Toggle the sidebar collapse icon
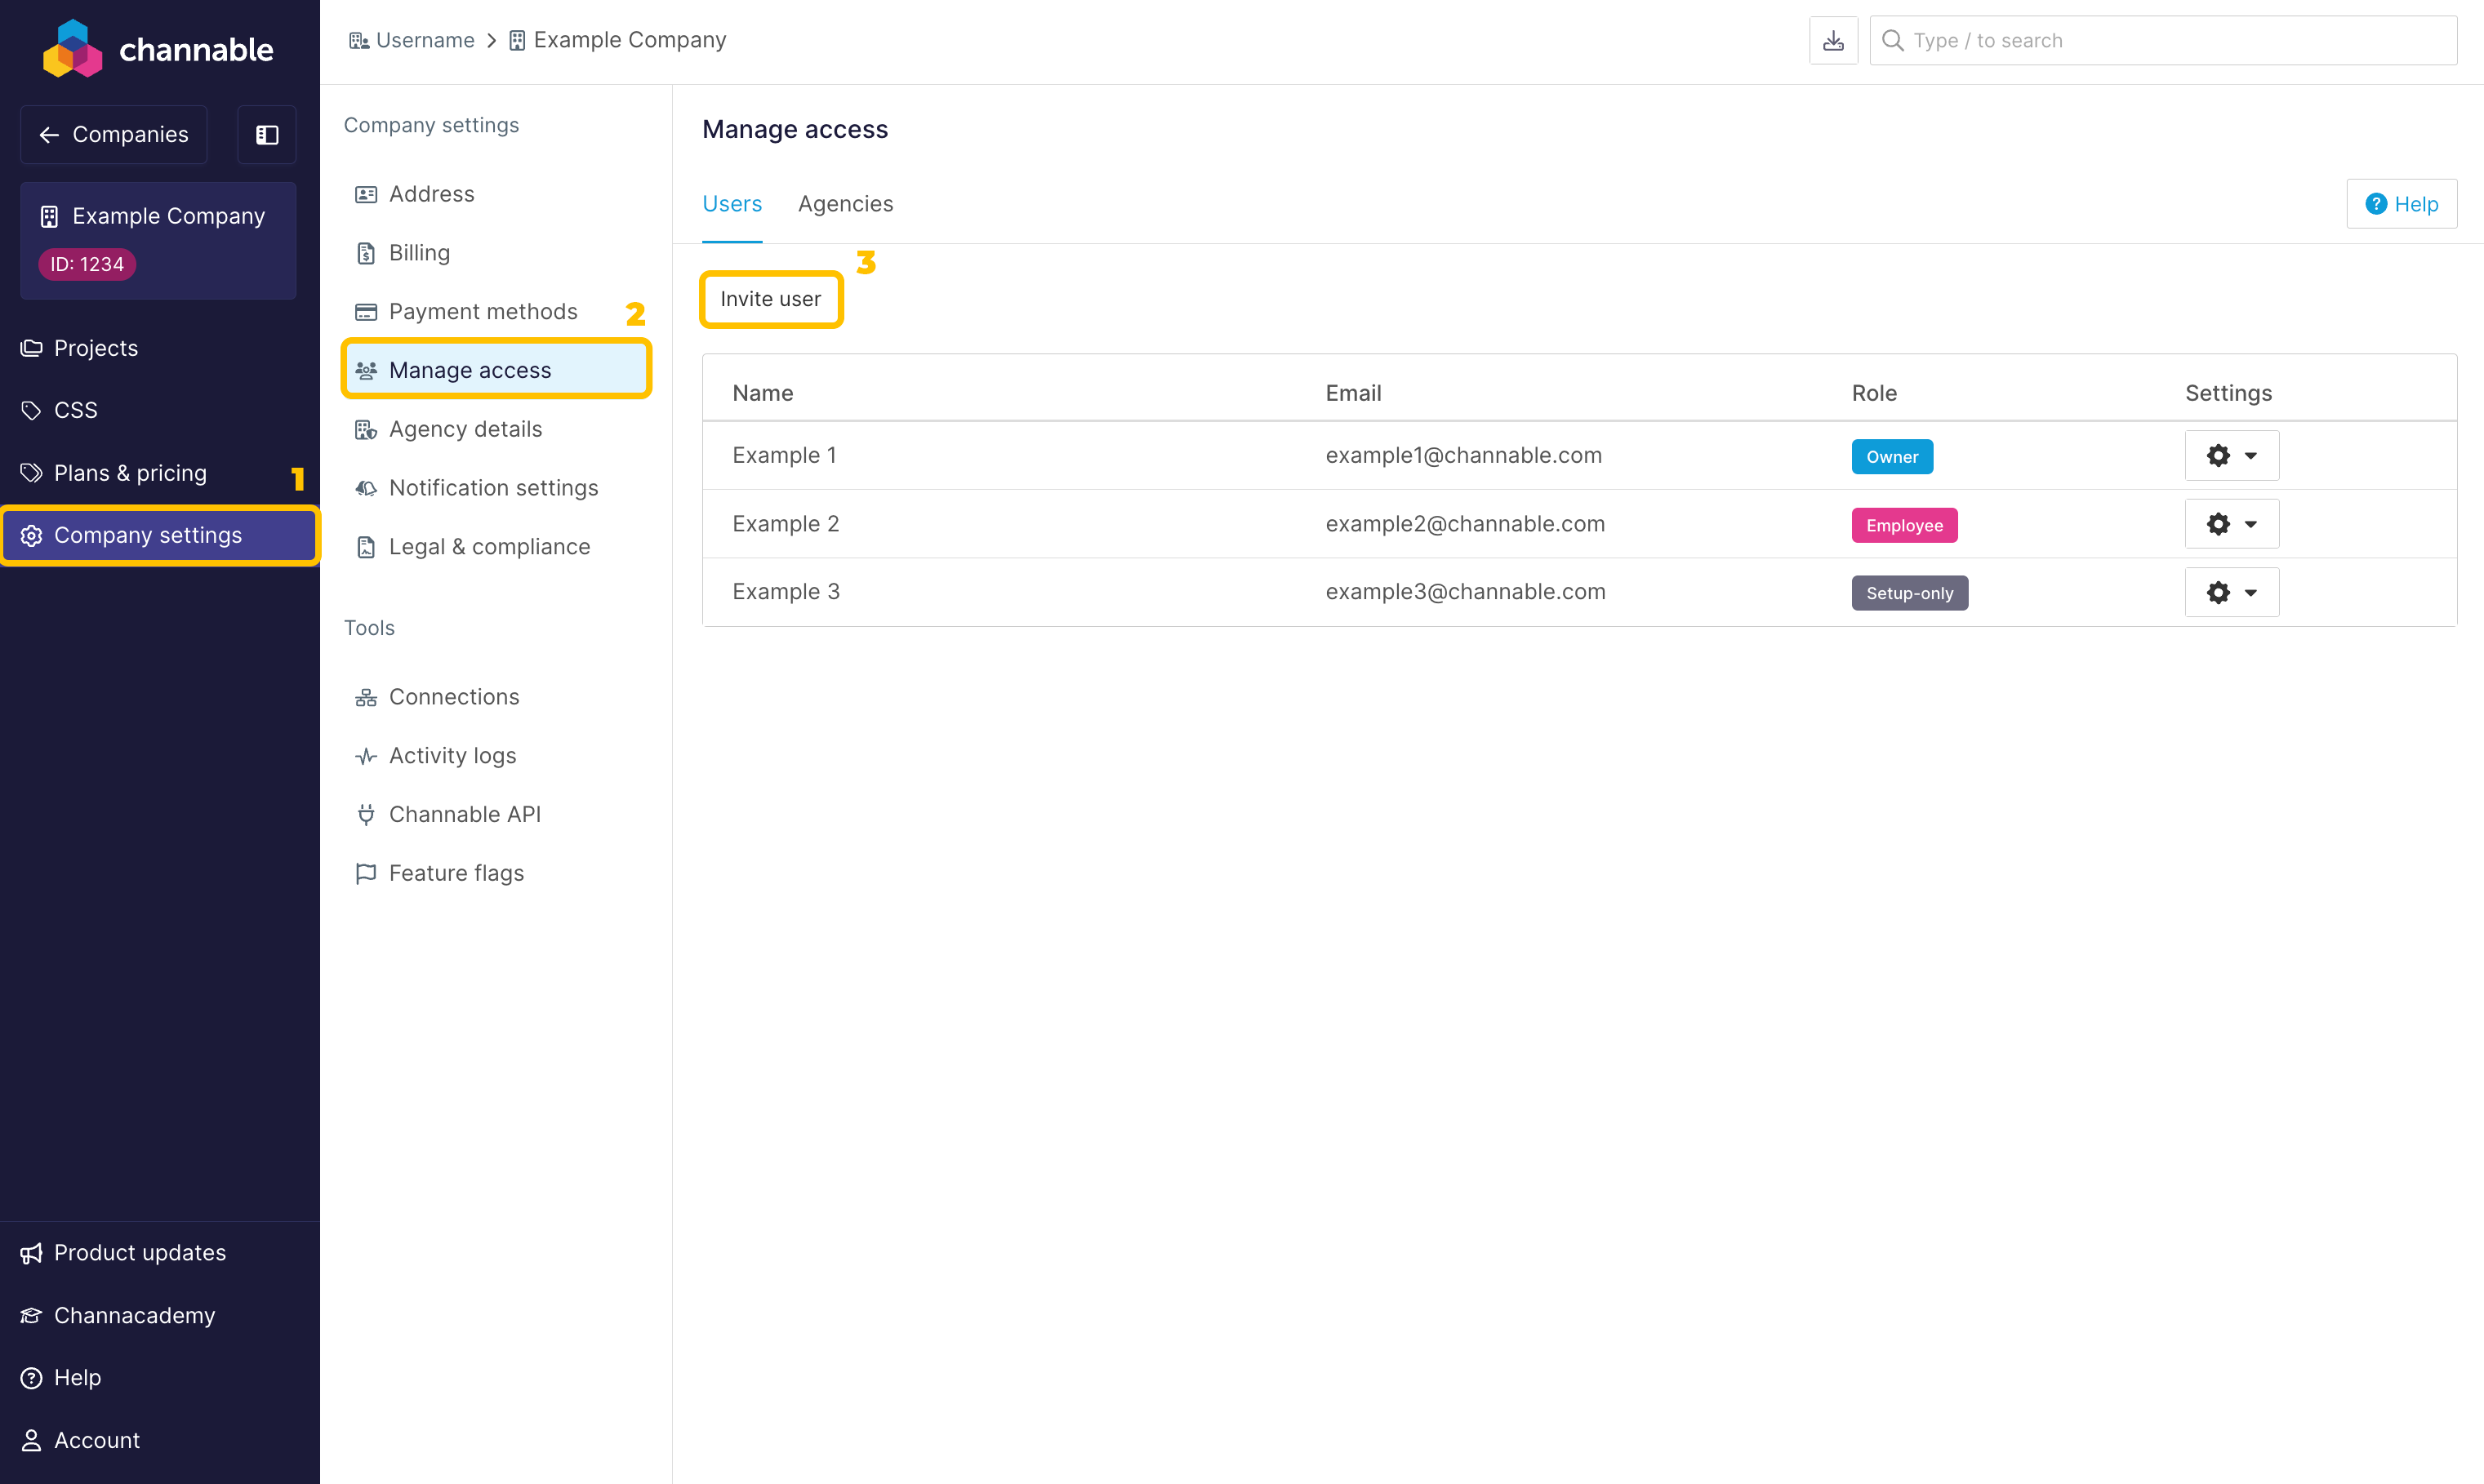This screenshot has height=1484, width=2484. (267, 135)
